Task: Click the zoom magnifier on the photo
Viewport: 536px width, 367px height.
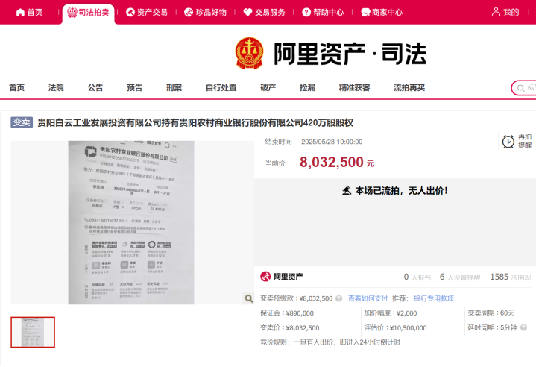Action: click(x=249, y=298)
